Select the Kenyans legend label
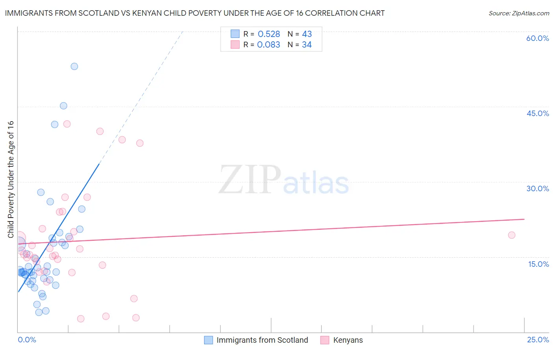Viewport: 554px width, 351px height. 348,340
